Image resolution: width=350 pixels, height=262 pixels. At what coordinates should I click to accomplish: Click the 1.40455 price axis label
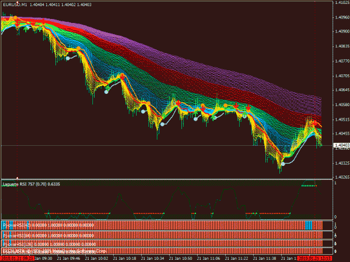342,134
